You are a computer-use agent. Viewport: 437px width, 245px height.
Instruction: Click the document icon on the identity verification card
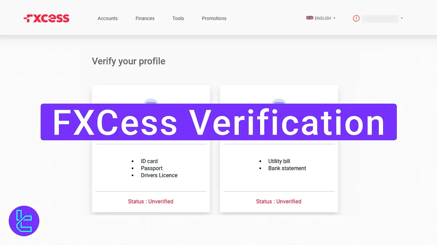pos(151,105)
